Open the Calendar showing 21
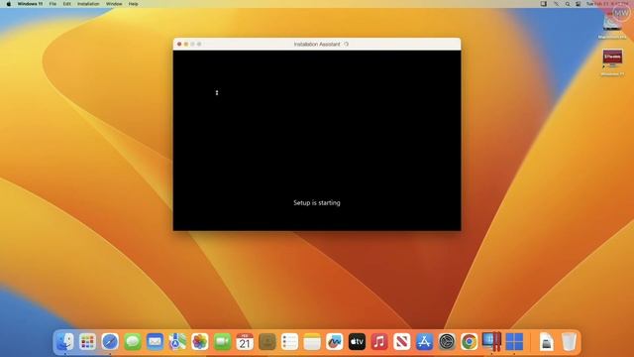This screenshot has height=357, width=634. pos(245,342)
